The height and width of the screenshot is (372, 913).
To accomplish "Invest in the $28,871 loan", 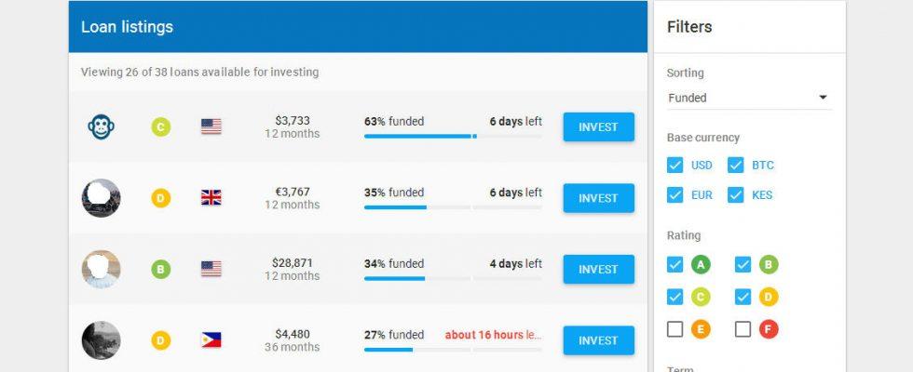I will click(x=598, y=269).
